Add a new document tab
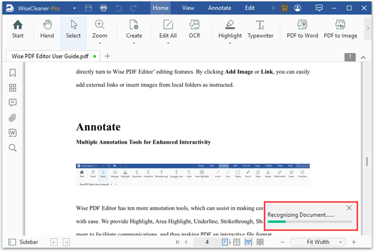 [107, 56]
